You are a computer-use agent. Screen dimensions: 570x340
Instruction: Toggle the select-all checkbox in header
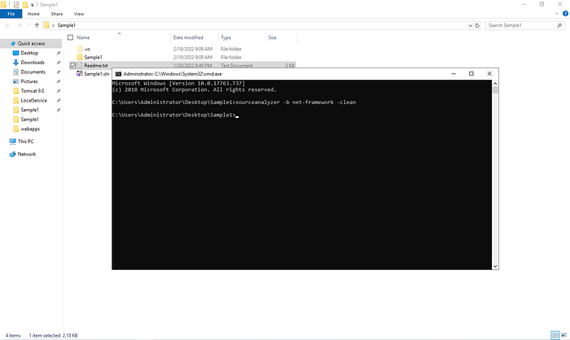click(x=71, y=37)
